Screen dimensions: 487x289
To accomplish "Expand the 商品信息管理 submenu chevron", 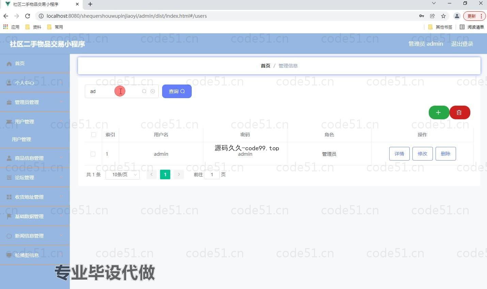I will tap(61, 158).
